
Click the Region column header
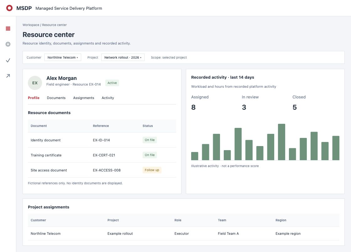click(281, 220)
